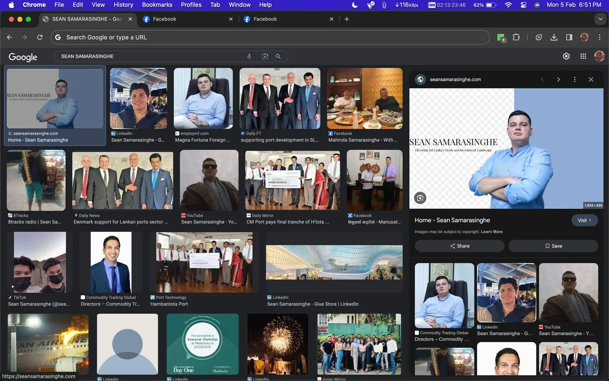Click seansamarasinghe.com source in preview header
609x381 pixels.
coord(455,79)
